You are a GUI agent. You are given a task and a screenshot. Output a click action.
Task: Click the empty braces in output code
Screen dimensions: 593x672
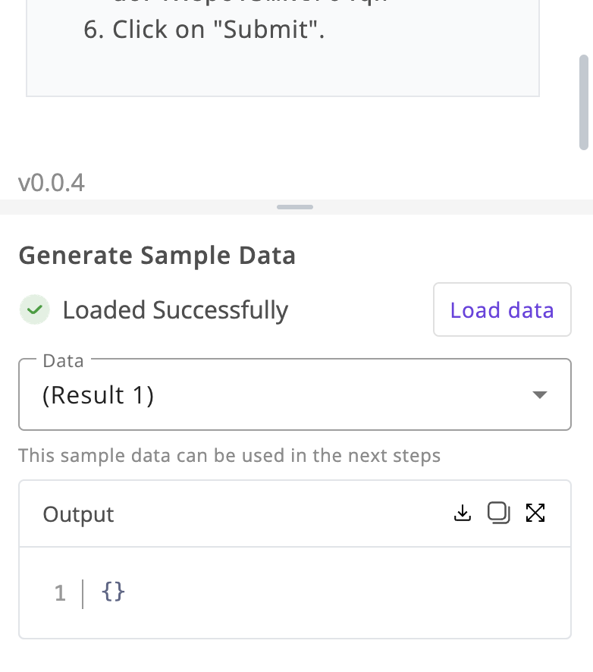click(x=113, y=592)
